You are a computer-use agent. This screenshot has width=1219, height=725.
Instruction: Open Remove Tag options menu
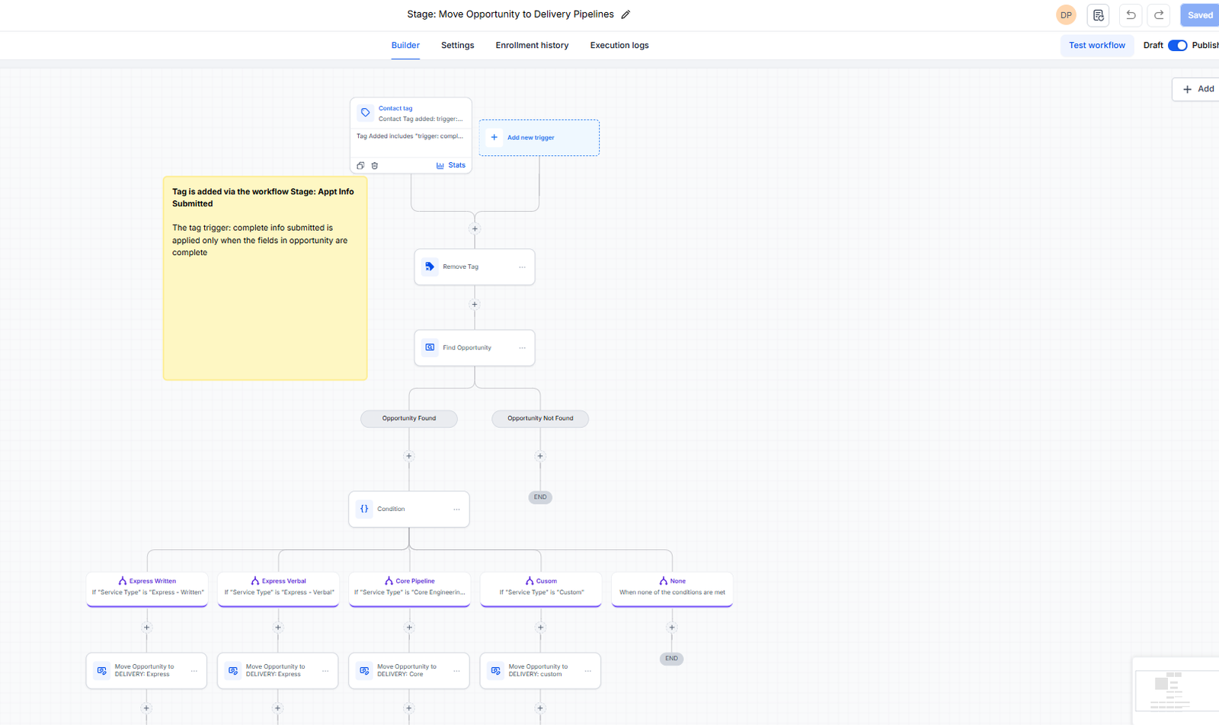tap(522, 267)
